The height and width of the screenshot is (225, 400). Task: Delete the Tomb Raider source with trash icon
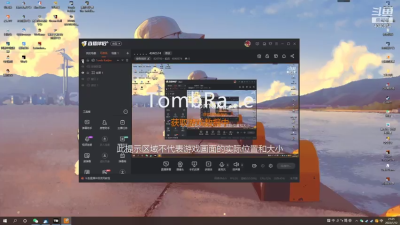[127, 60]
